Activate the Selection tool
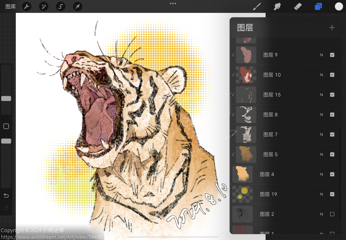 point(61,6)
